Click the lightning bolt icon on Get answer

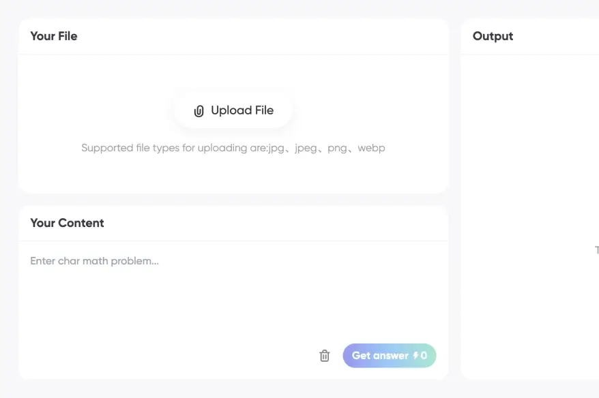click(415, 356)
